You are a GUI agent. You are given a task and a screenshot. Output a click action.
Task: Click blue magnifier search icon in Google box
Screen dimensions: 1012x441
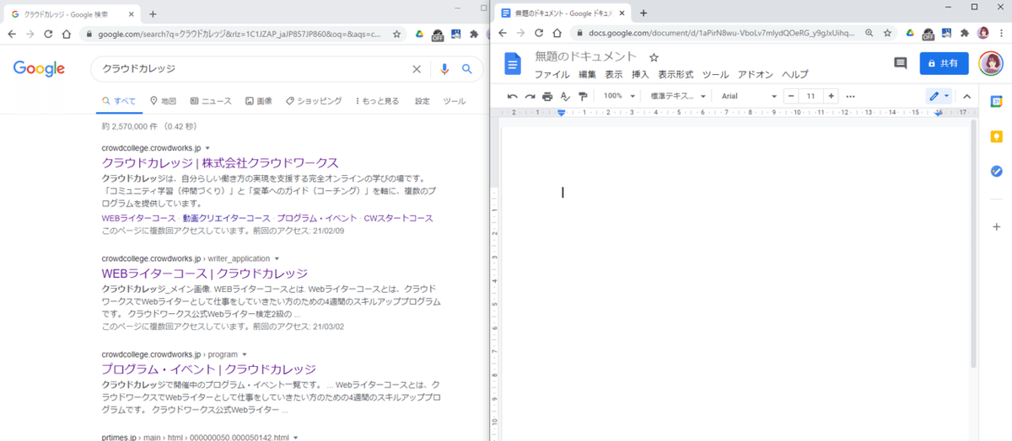pos(466,69)
